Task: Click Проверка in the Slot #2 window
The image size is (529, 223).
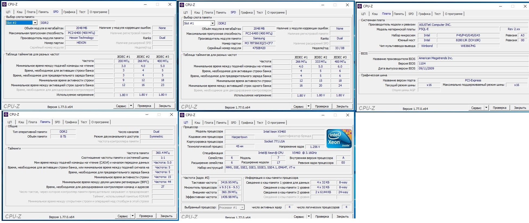Action: (x=144, y=106)
